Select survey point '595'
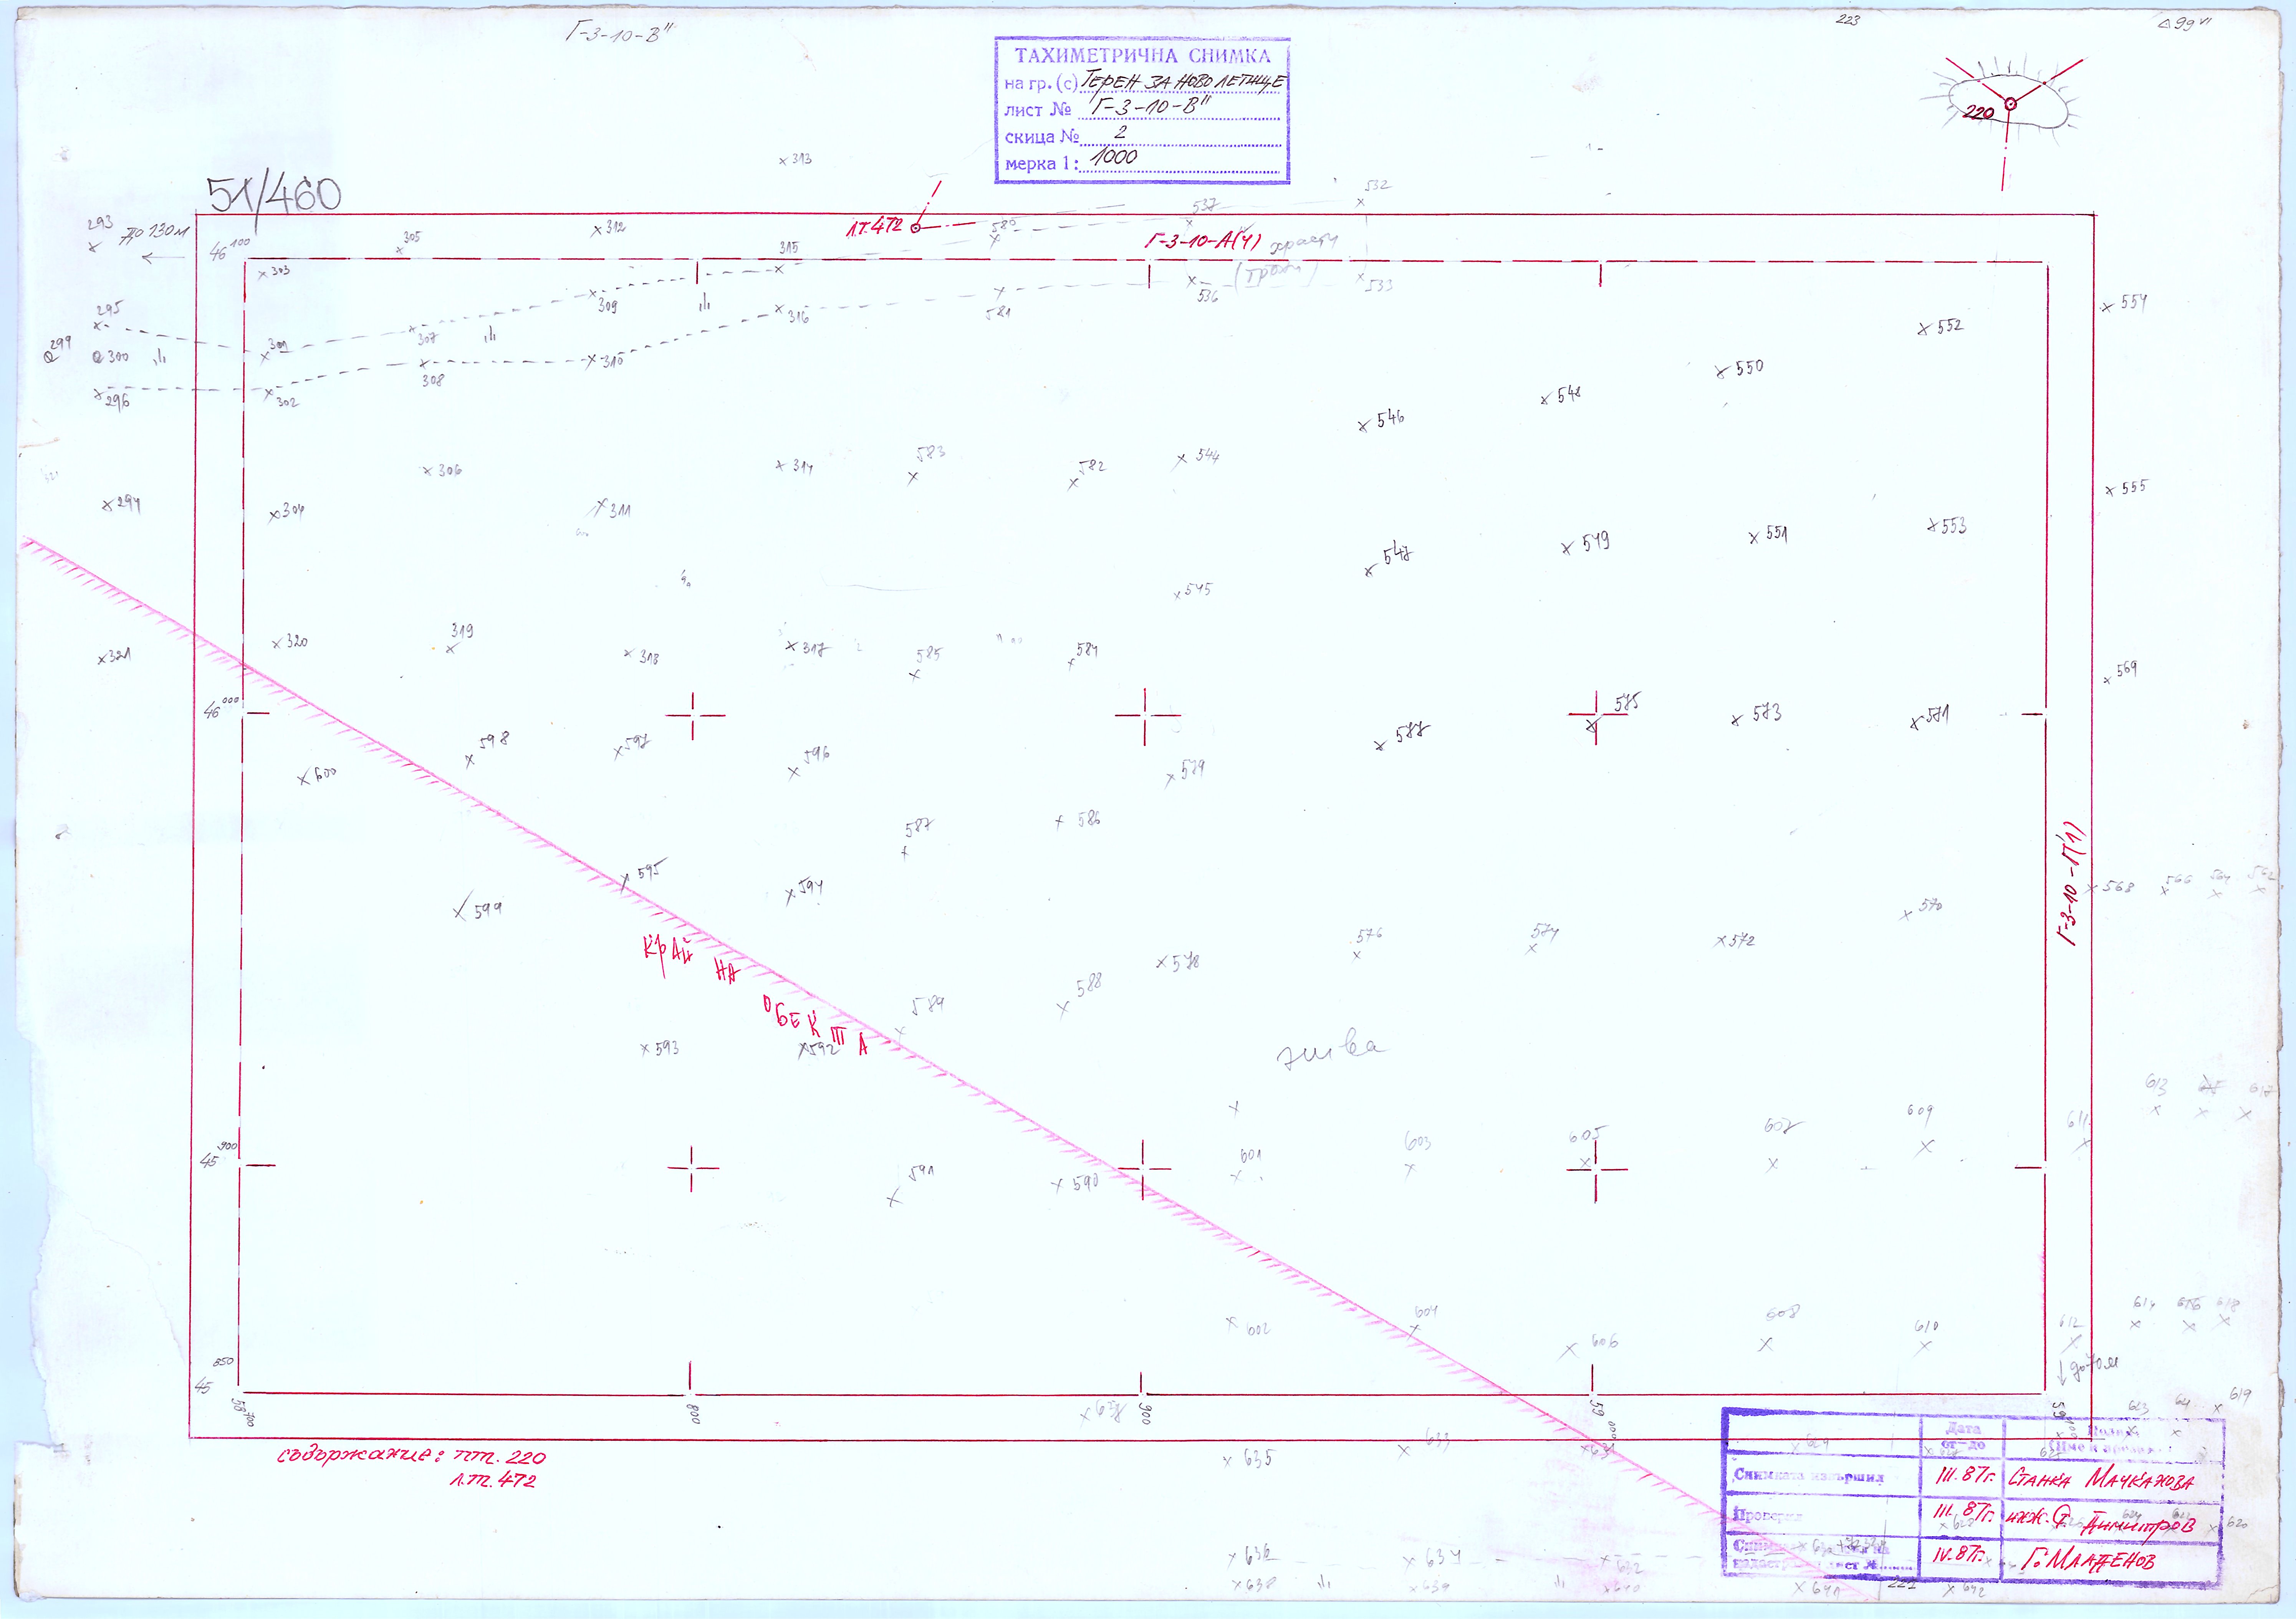Screen dimensions: 2296x1619 640,875
